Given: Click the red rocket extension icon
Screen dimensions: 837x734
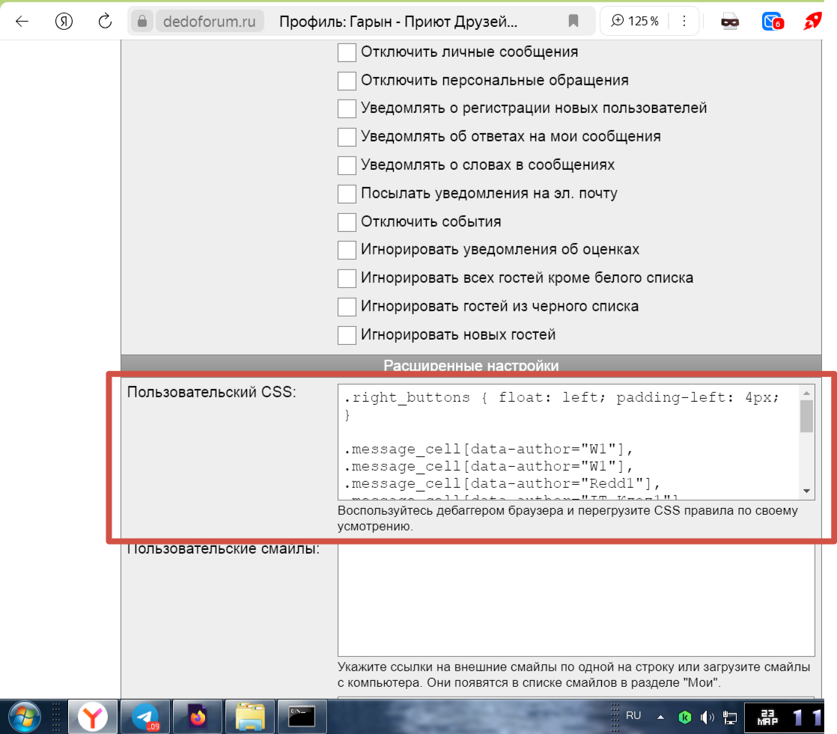Looking at the screenshot, I should (x=812, y=22).
